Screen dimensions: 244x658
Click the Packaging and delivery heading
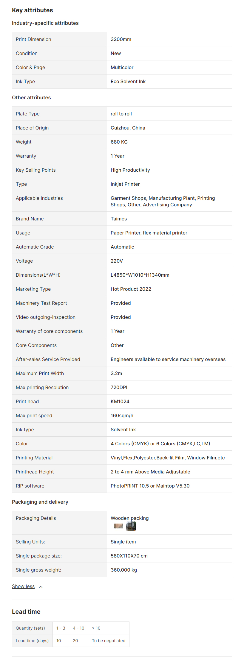40,502
